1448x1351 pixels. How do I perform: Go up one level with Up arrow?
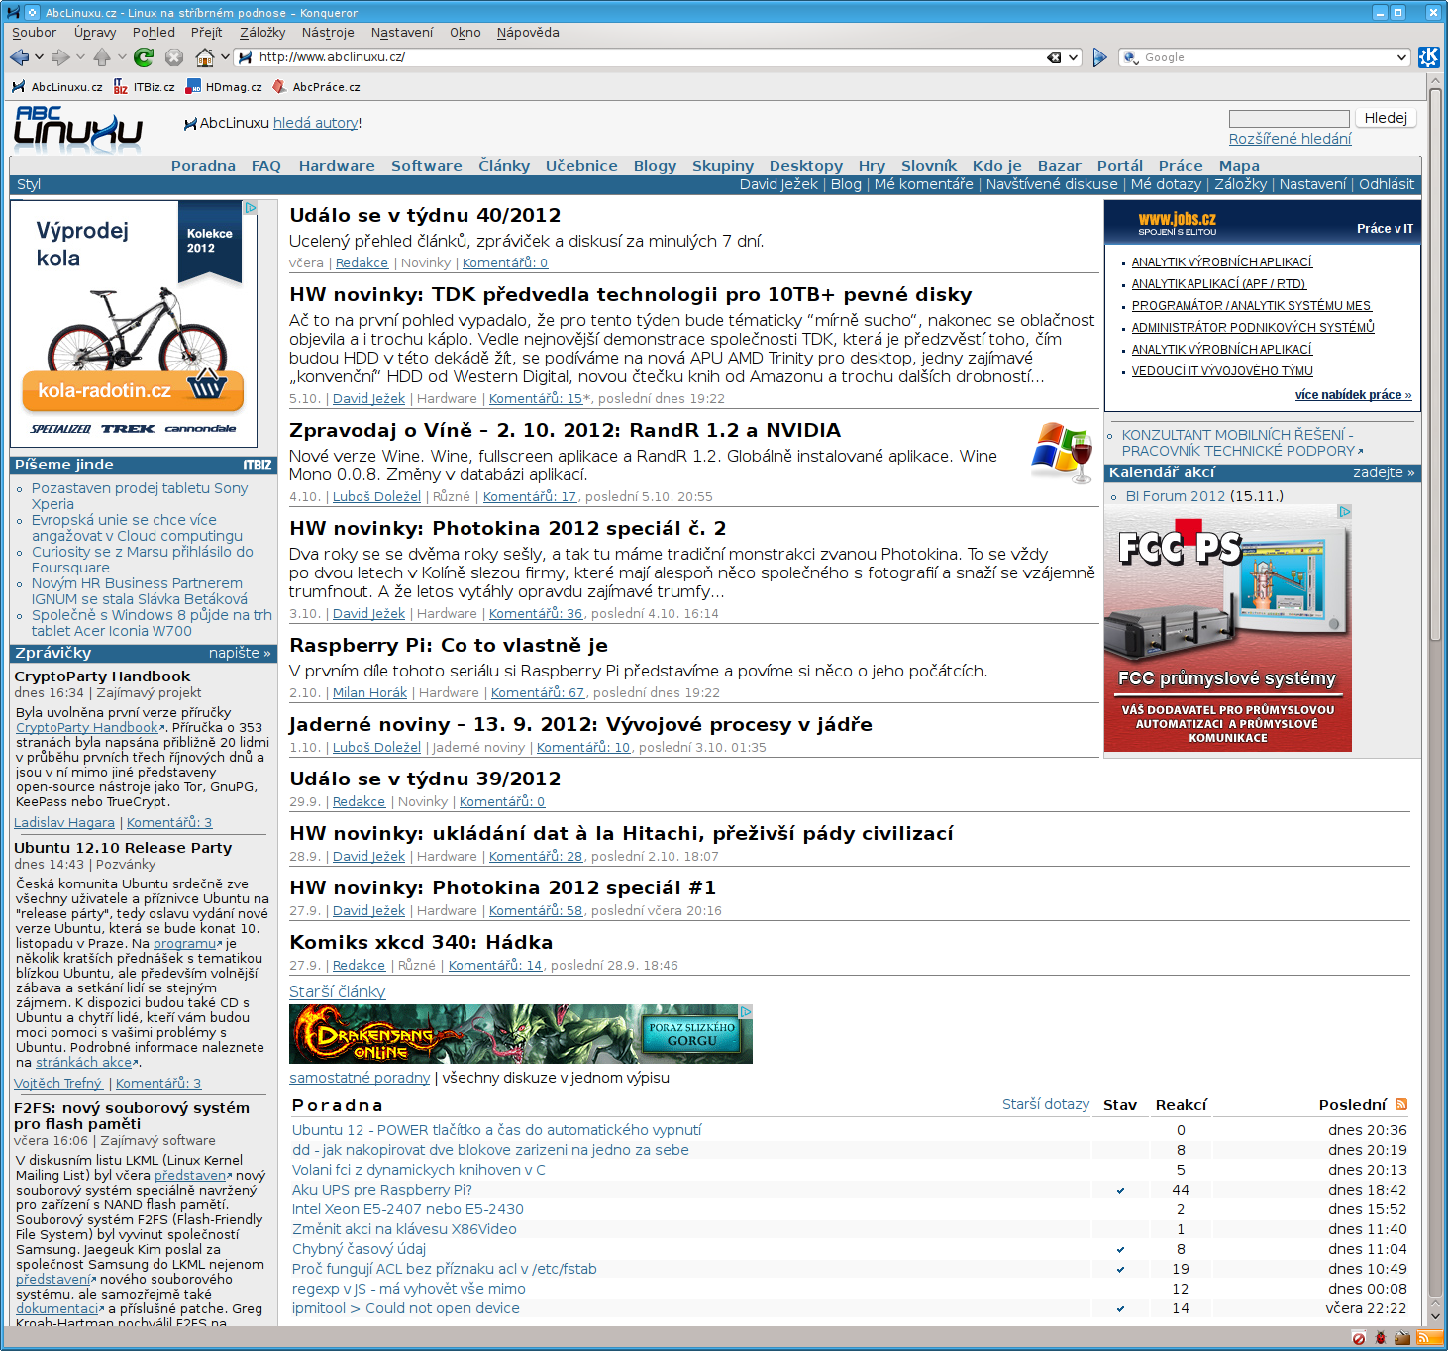point(102,57)
